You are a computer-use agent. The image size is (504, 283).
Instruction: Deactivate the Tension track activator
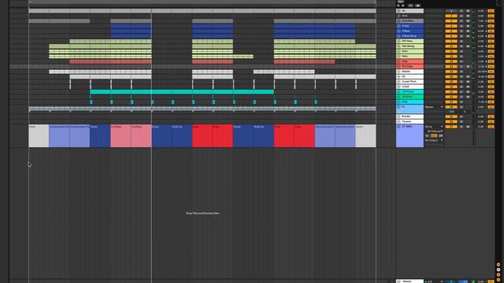point(451,122)
